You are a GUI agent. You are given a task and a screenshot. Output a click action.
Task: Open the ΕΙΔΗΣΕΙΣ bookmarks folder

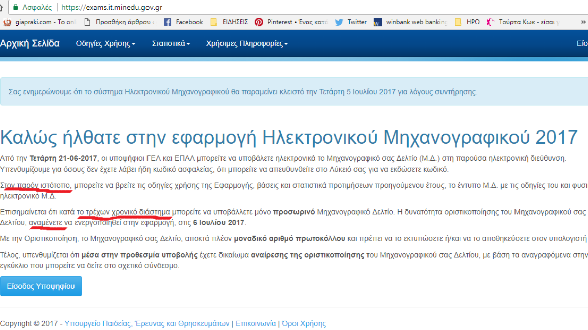[x=229, y=22]
